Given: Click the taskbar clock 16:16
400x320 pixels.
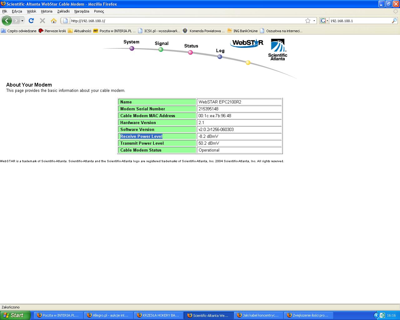Looking at the screenshot, I should click(391, 315).
